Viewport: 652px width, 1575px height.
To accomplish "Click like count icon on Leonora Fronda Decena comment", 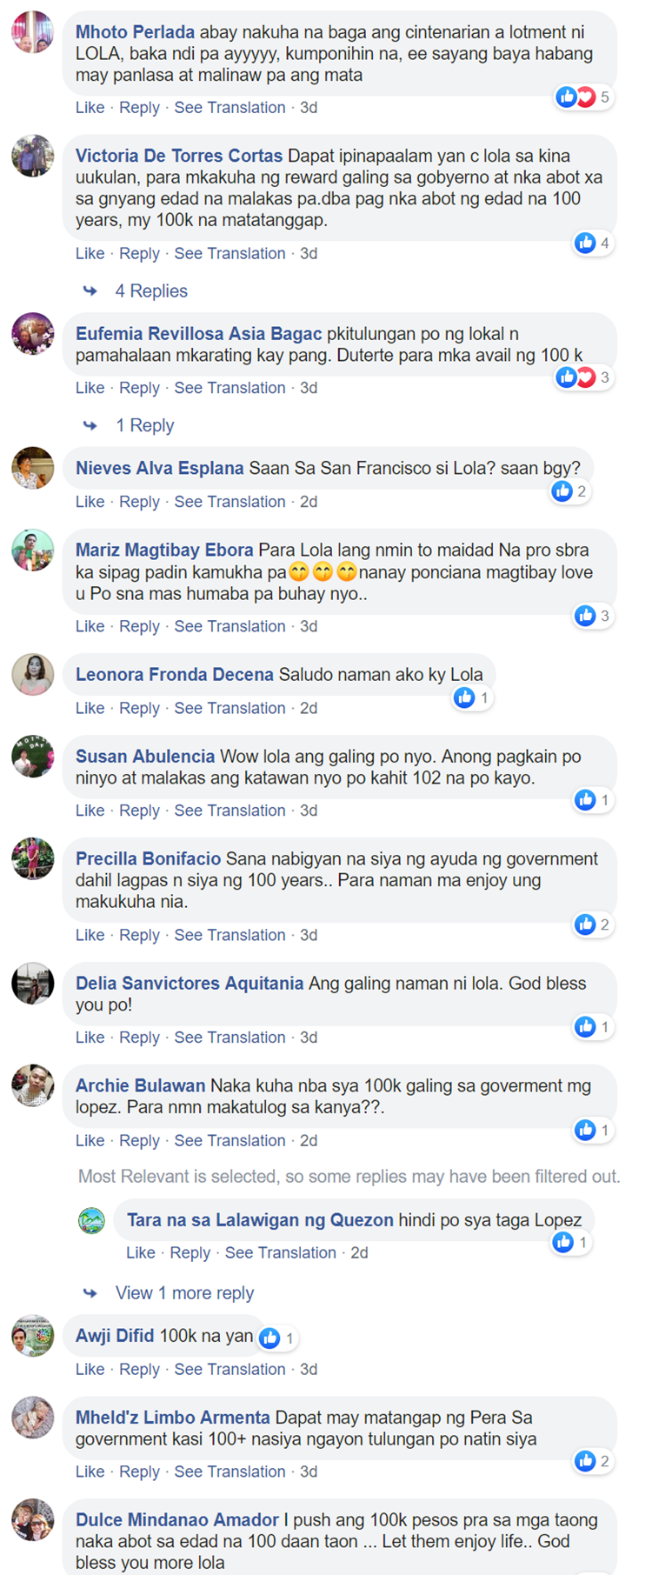I will coord(465,697).
